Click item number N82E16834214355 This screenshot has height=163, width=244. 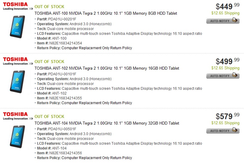[65, 98]
